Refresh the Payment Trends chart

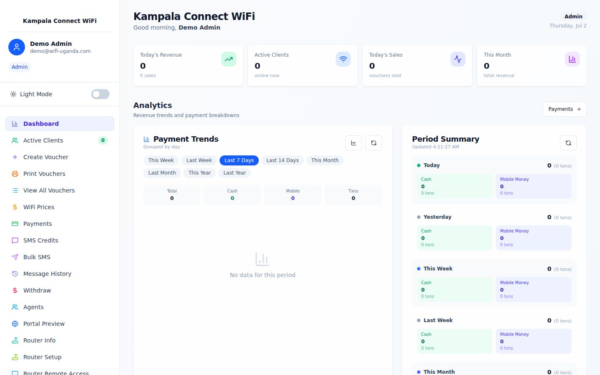pos(374,143)
